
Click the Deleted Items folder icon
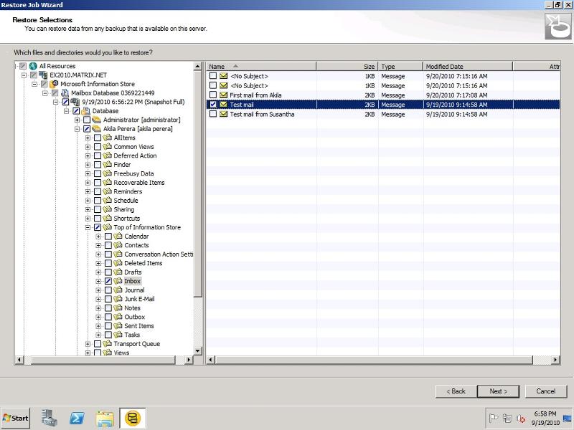tap(118, 263)
